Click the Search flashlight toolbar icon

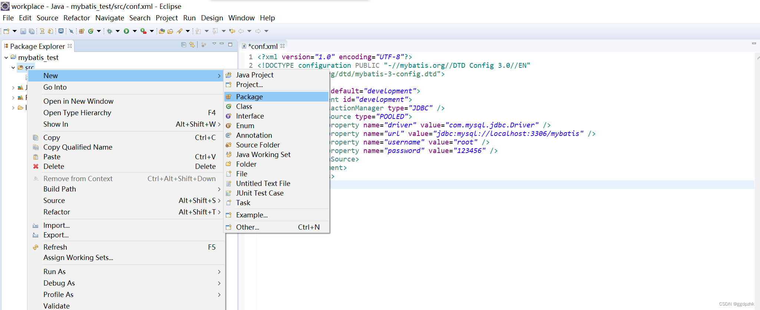180,31
